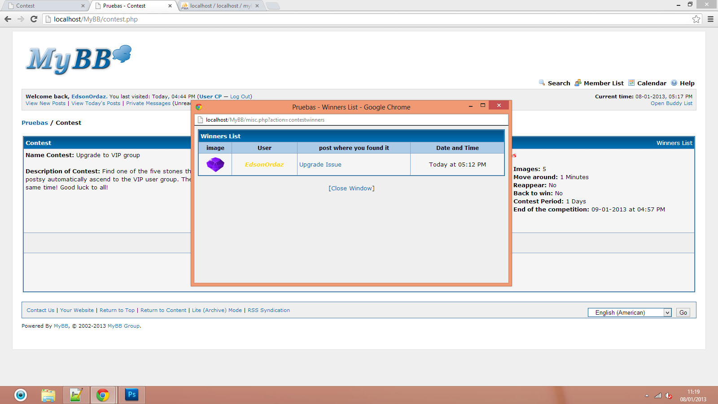
Task: Click the Close Window link in popup
Action: click(x=351, y=188)
